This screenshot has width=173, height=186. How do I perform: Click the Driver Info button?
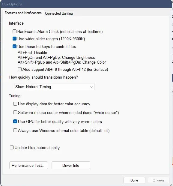click(71, 165)
